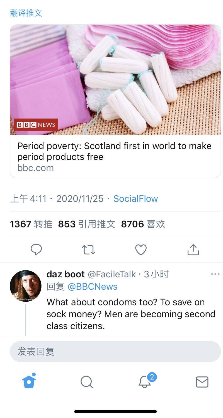Open the Period poverty article headline

114,151
